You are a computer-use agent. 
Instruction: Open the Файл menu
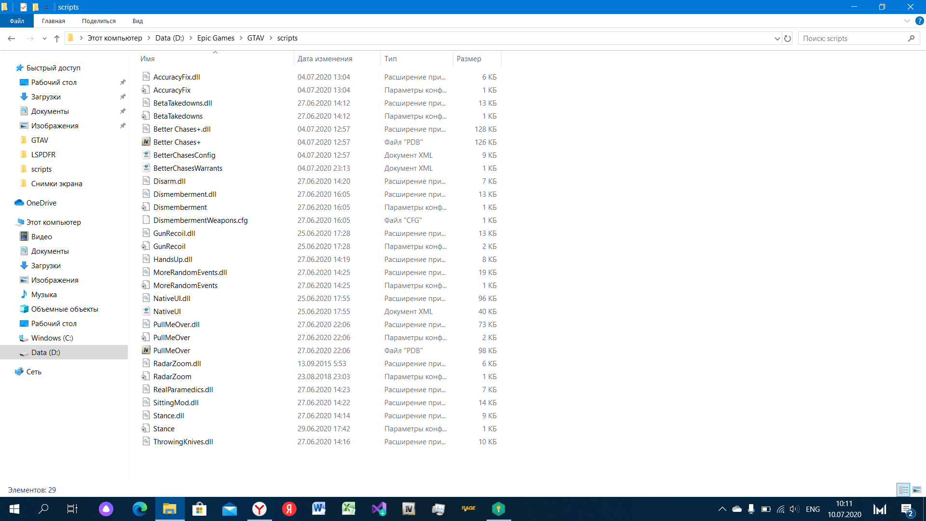pyautogui.click(x=17, y=21)
